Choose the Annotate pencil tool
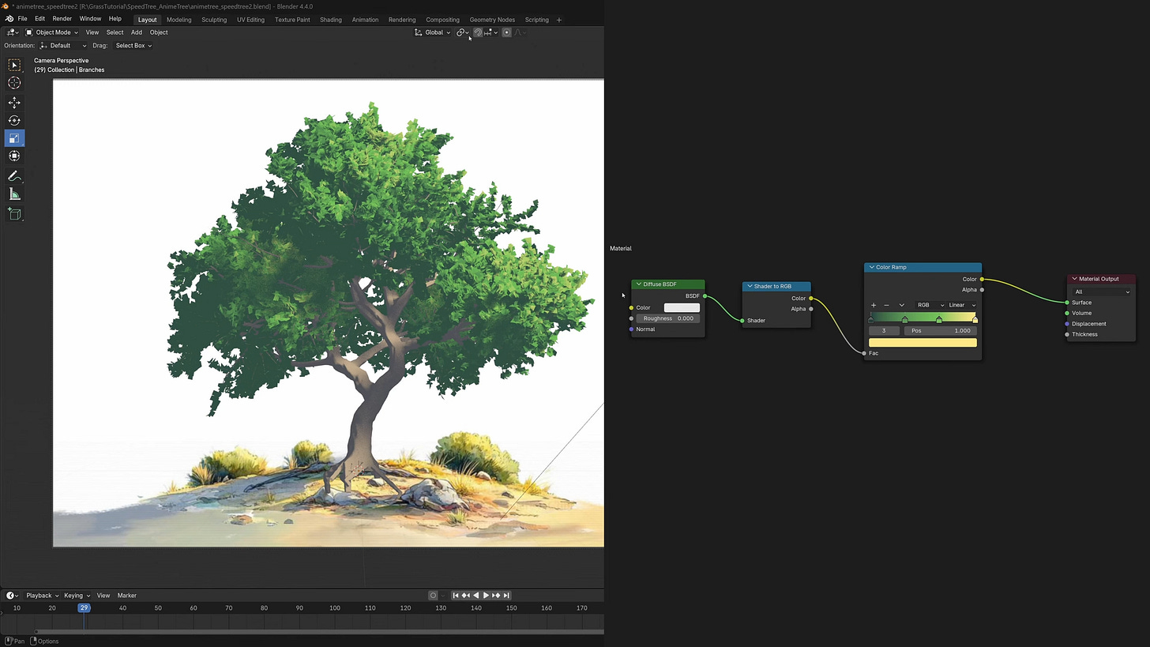 (x=14, y=176)
